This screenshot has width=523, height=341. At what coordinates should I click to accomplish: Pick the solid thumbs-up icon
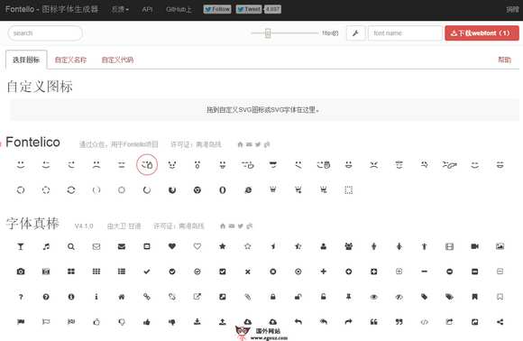point(147,322)
